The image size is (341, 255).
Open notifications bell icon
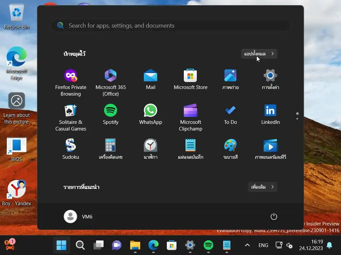point(329,245)
